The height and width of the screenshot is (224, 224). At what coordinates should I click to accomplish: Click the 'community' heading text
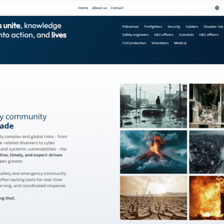tap(26, 117)
